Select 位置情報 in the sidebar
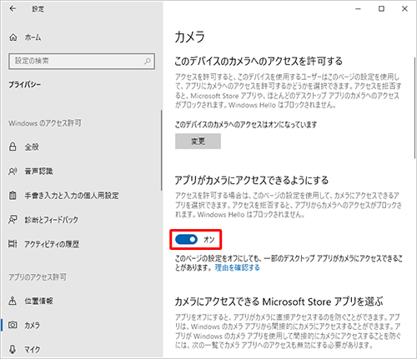The height and width of the screenshot is (359, 417). tap(38, 301)
